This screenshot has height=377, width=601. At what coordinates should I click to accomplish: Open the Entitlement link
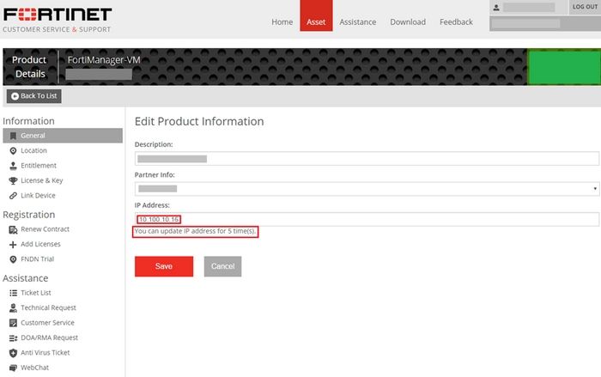click(x=39, y=166)
